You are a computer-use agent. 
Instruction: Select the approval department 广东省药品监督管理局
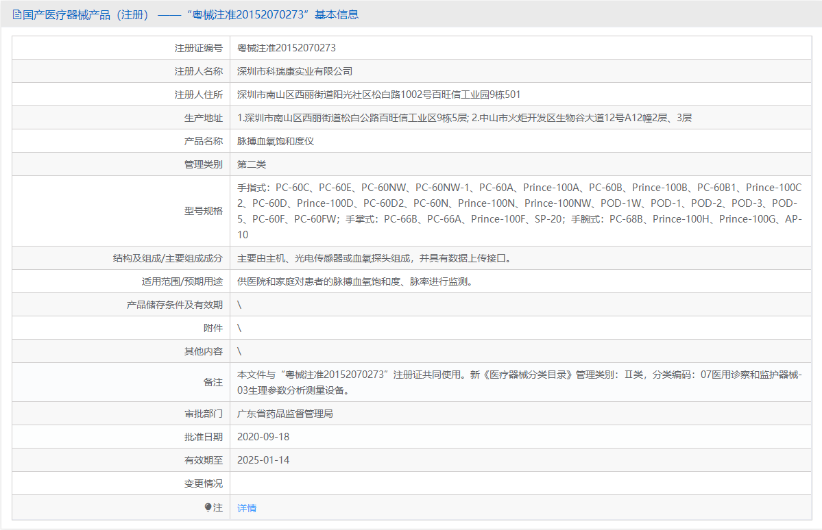(x=285, y=413)
